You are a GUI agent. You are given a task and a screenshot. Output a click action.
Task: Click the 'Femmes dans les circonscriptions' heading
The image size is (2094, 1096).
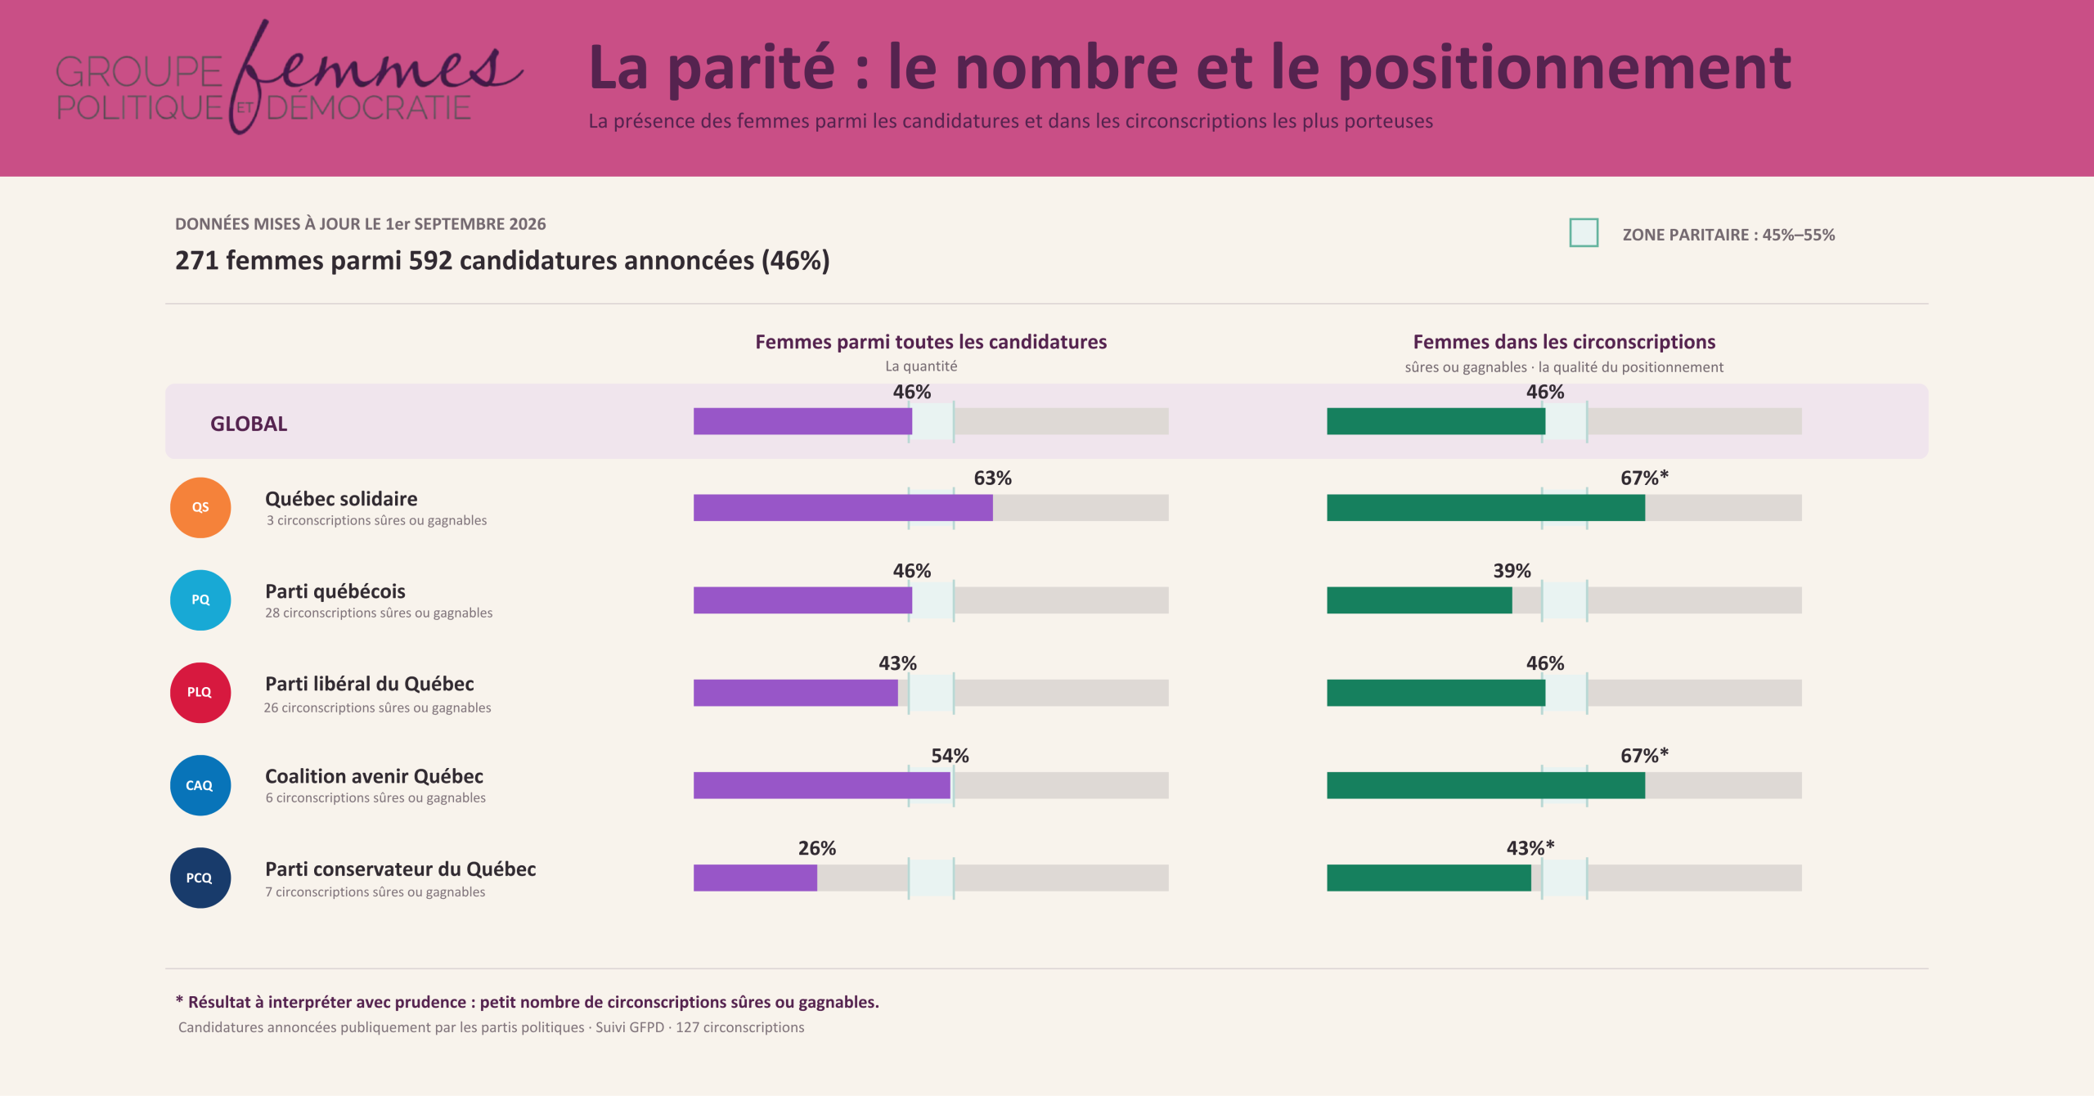(x=1564, y=342)
